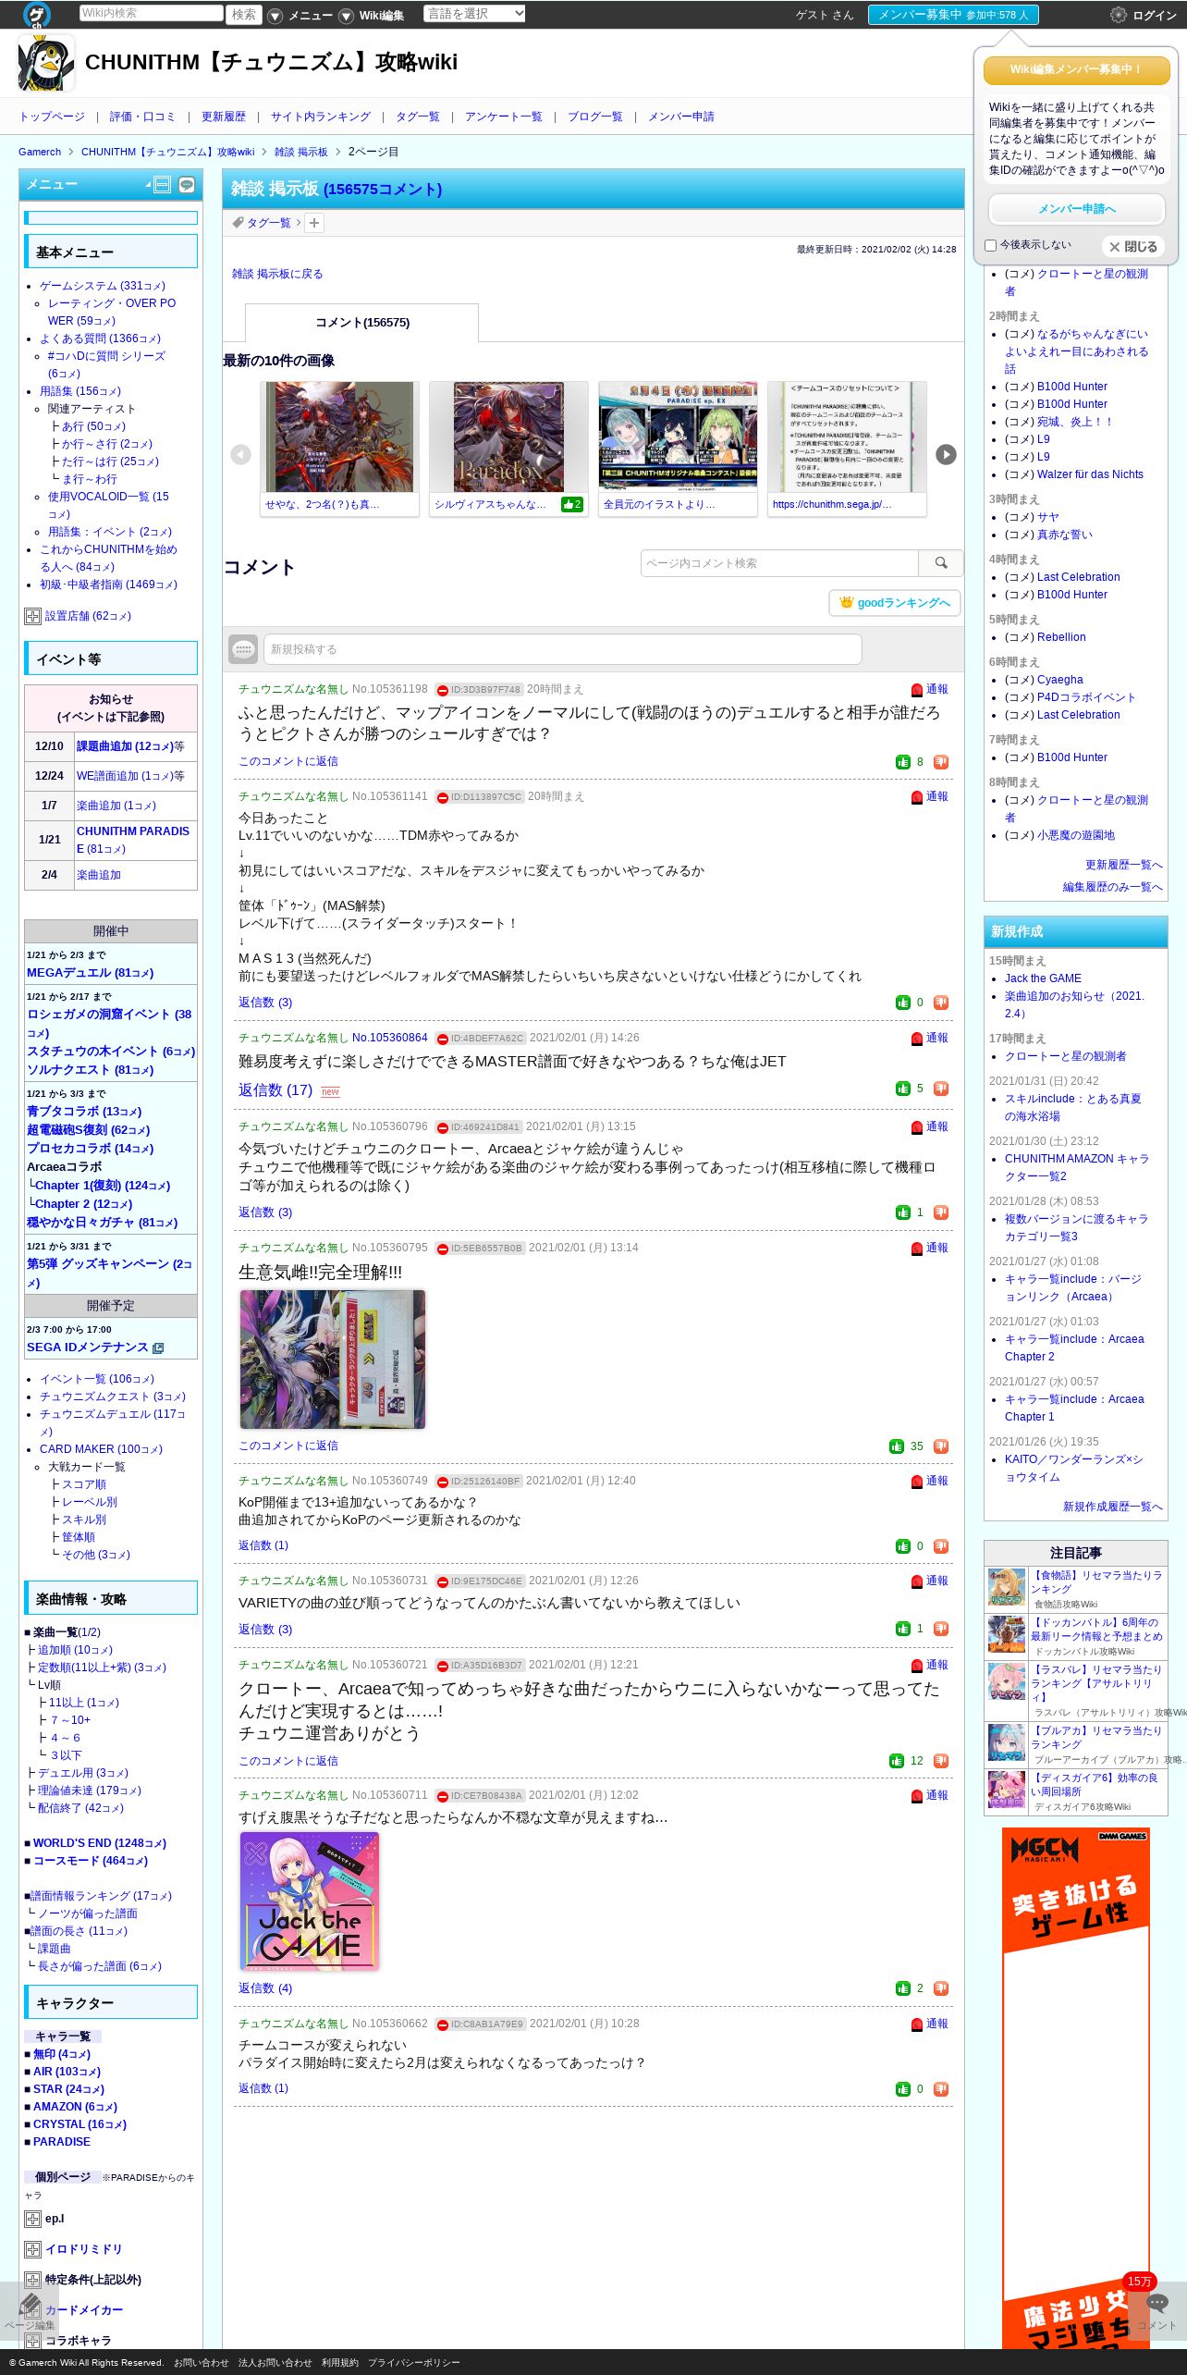
Task: Open トップページ in navigation bar
Action: (52, 117)
